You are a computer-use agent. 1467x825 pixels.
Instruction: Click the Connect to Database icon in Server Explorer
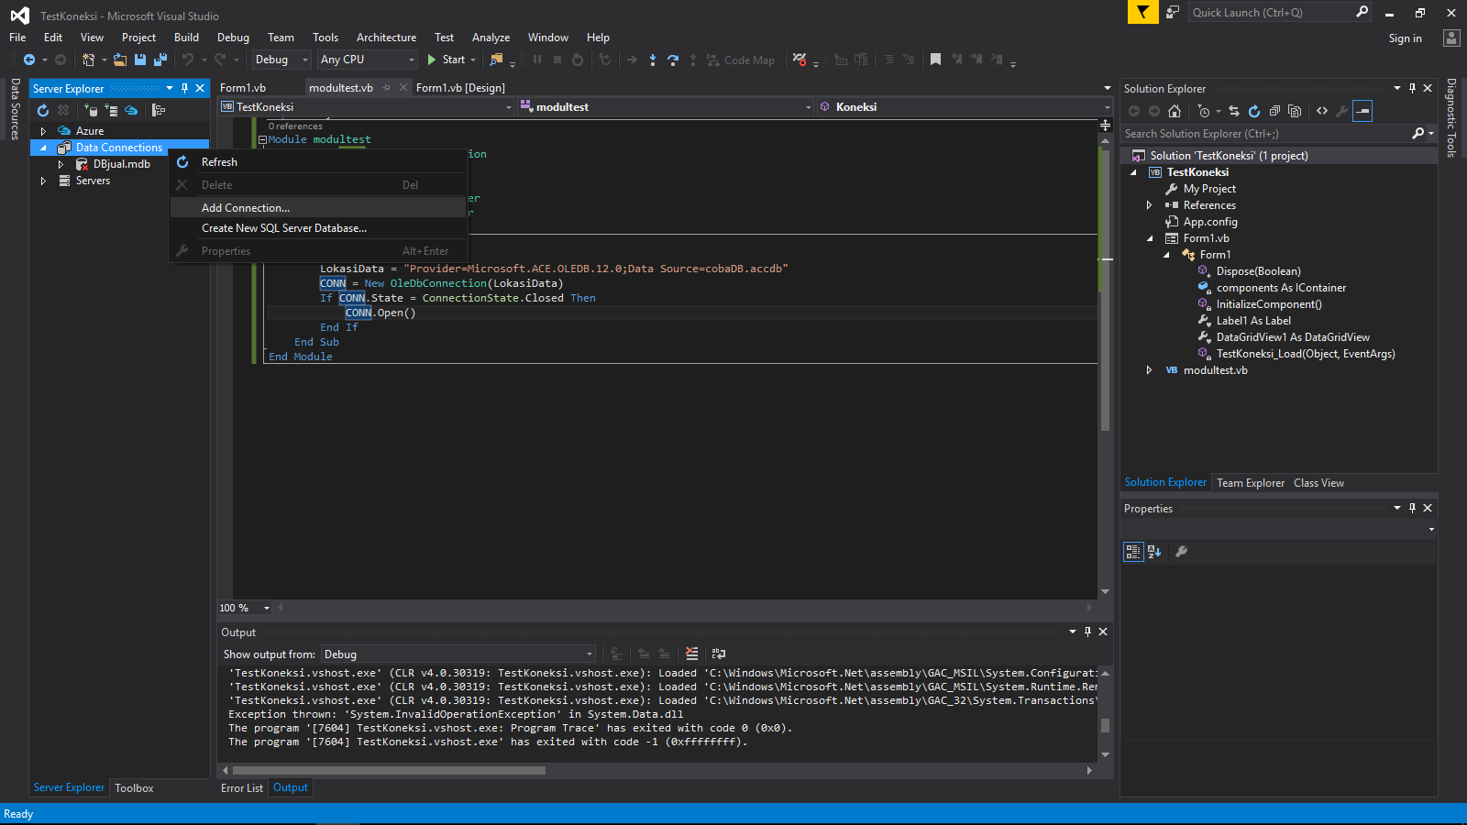pyautogui.click(x=91, y=111)
